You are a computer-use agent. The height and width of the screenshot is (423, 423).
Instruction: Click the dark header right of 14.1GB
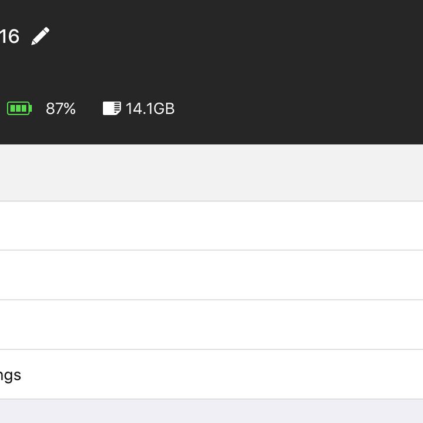tap(297, 109)
